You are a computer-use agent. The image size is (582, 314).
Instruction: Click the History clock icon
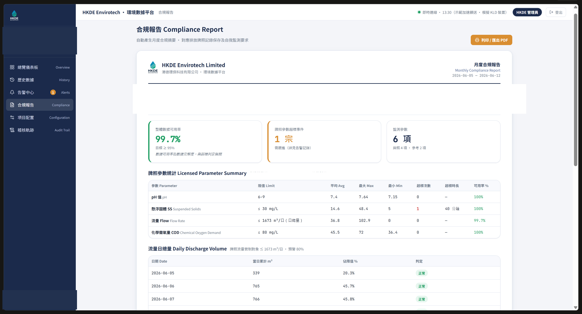point(12,80)
